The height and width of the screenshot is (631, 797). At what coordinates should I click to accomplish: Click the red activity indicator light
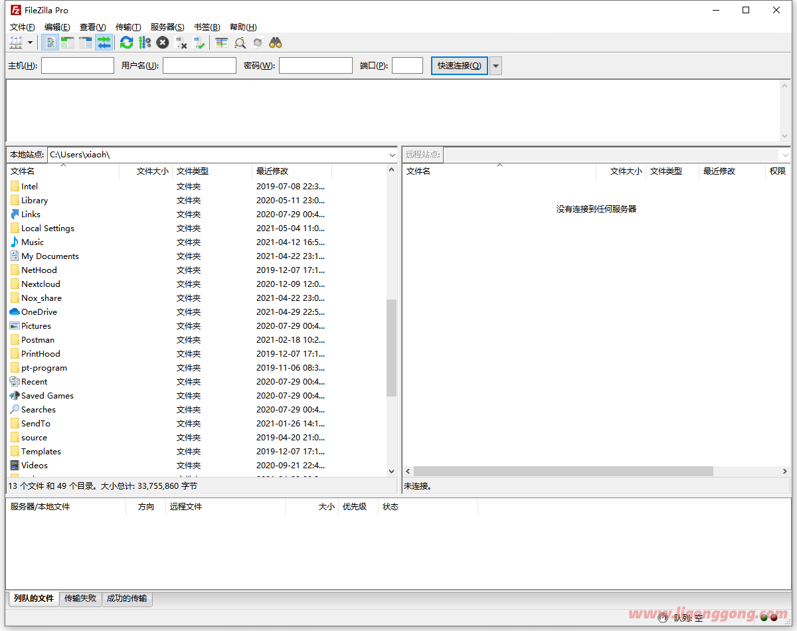click(774, 618)
